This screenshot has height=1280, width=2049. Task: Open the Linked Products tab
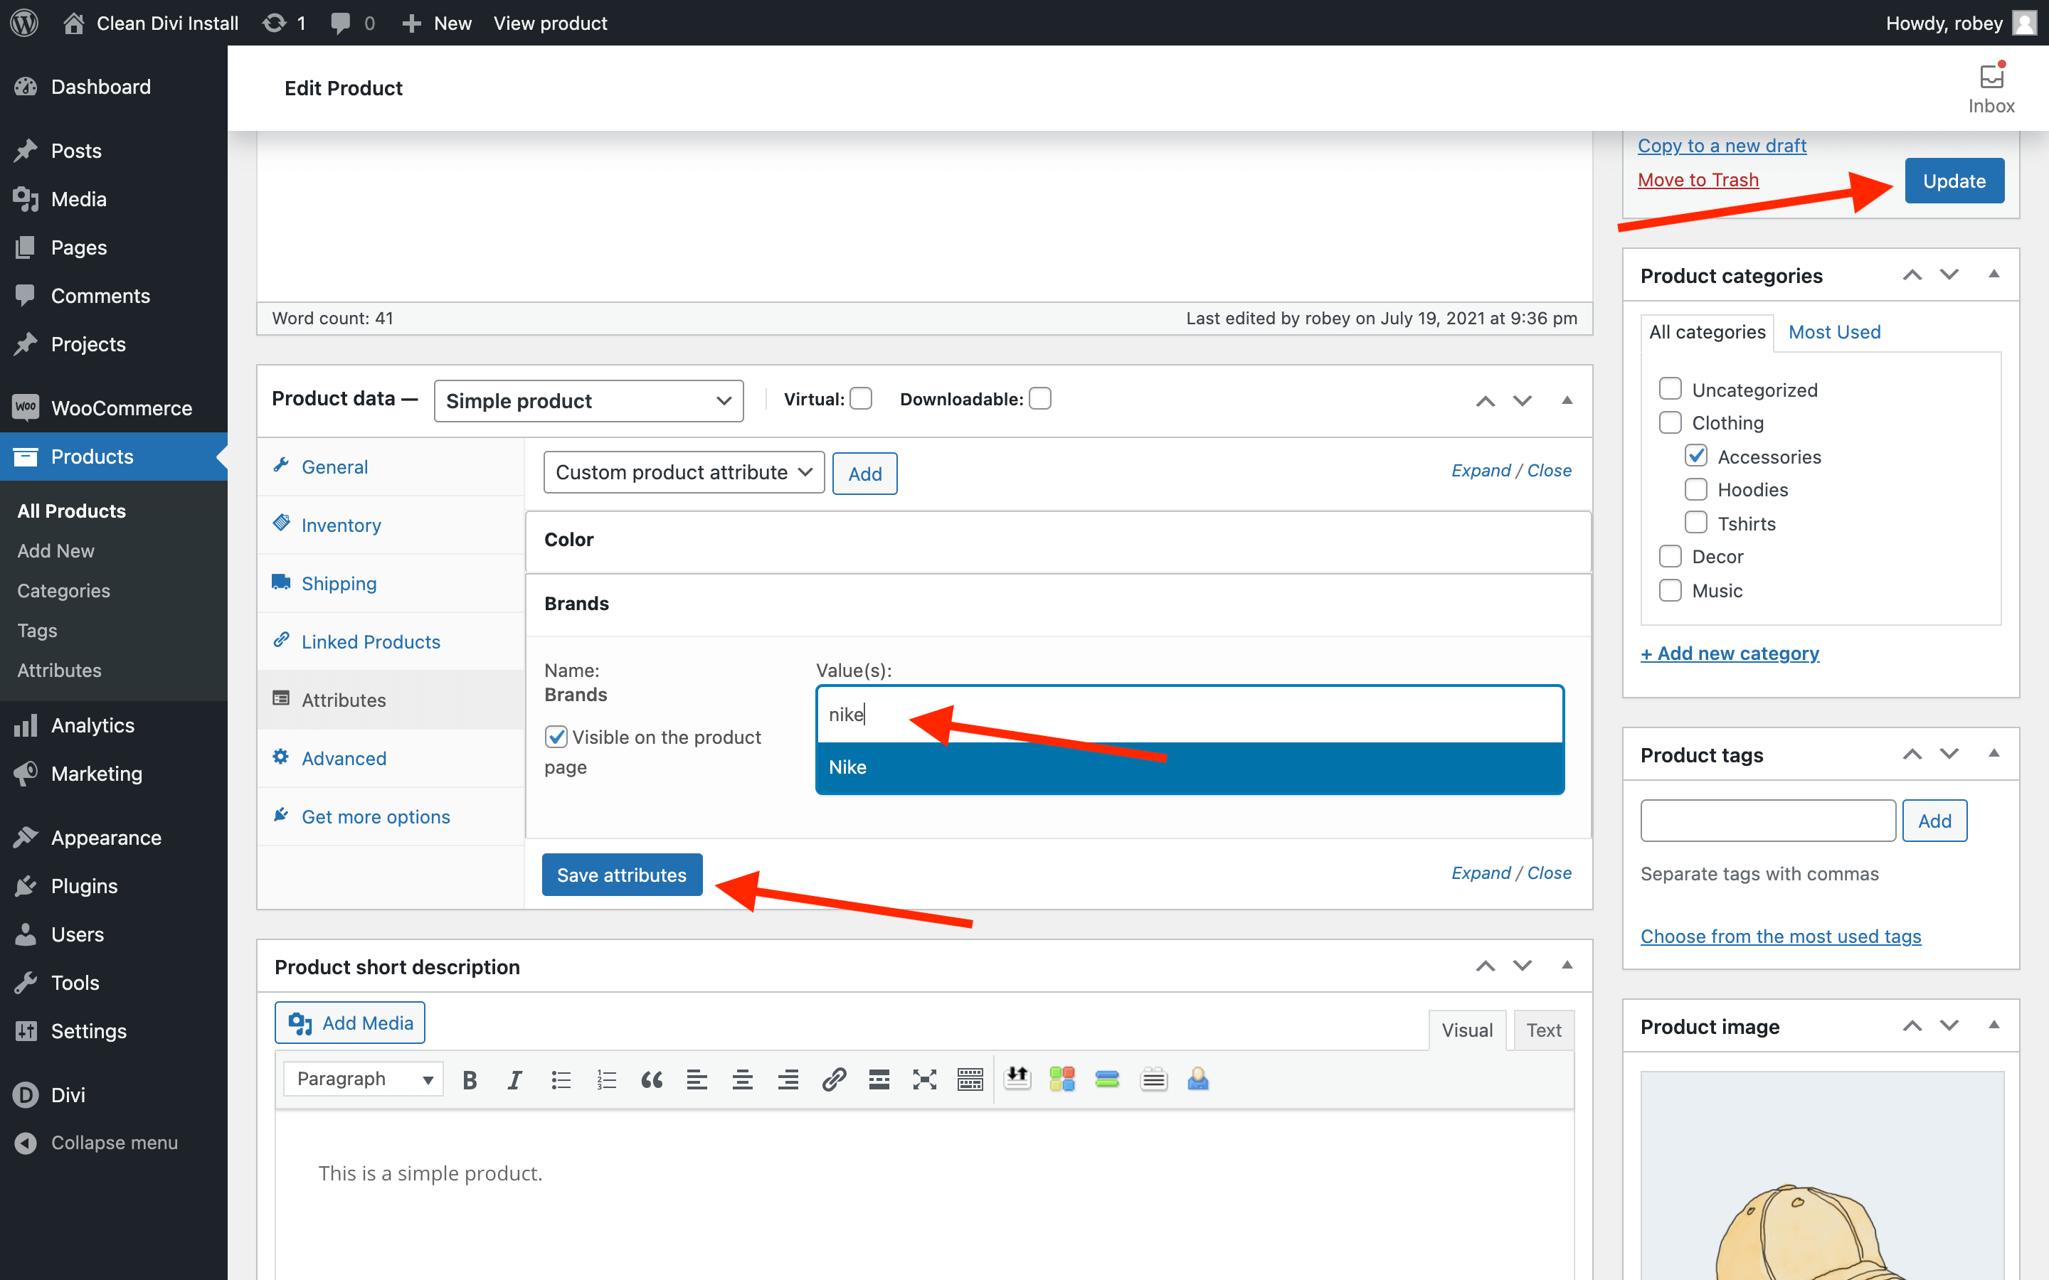tap(371, 641)
